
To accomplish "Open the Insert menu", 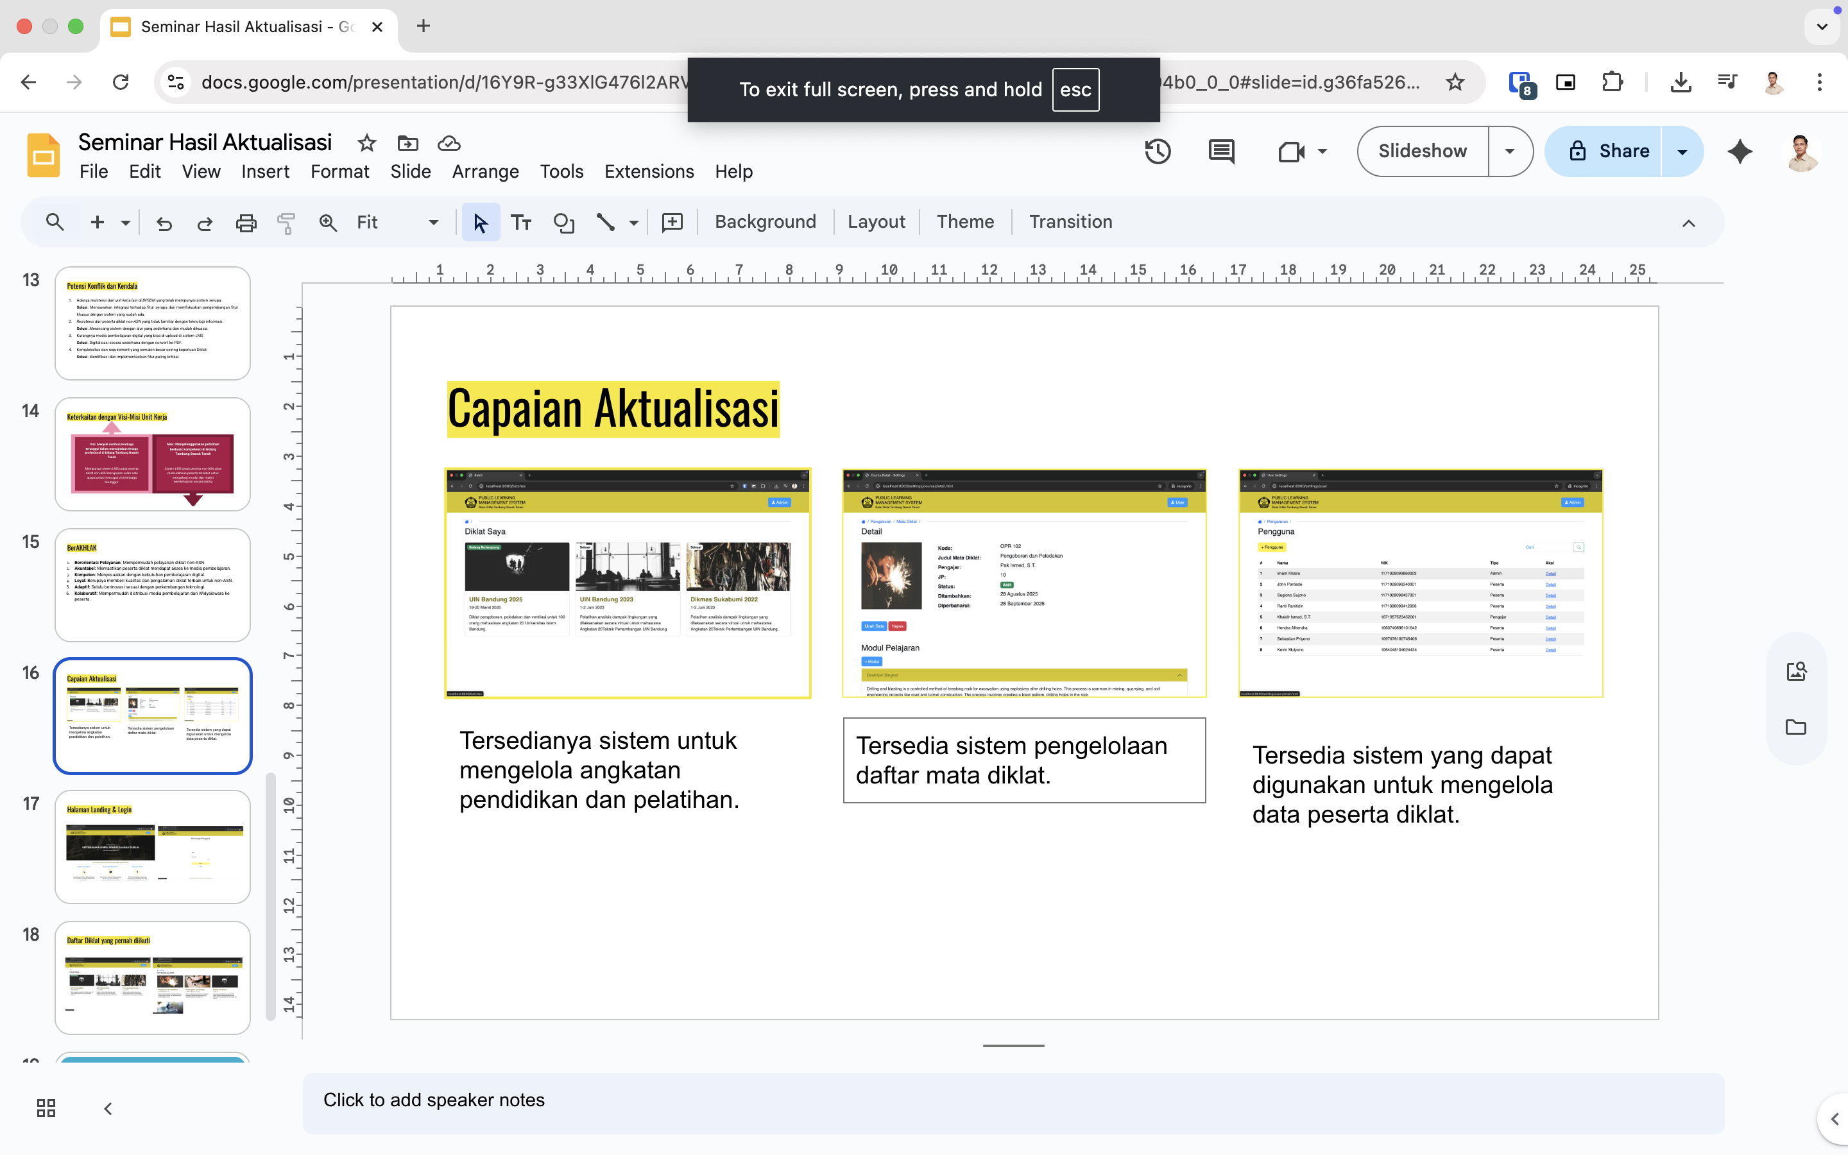I will click(265, 172).
